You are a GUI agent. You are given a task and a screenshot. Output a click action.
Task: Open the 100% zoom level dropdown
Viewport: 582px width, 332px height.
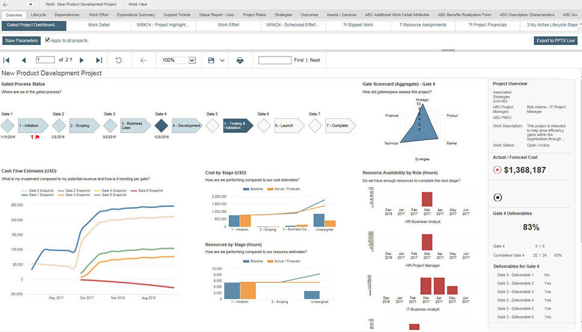(x=192, y=60)
